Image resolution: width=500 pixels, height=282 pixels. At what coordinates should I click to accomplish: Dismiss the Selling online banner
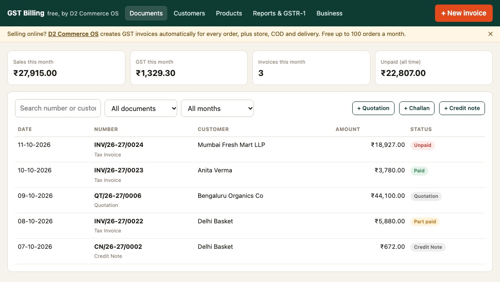point(490,34)
